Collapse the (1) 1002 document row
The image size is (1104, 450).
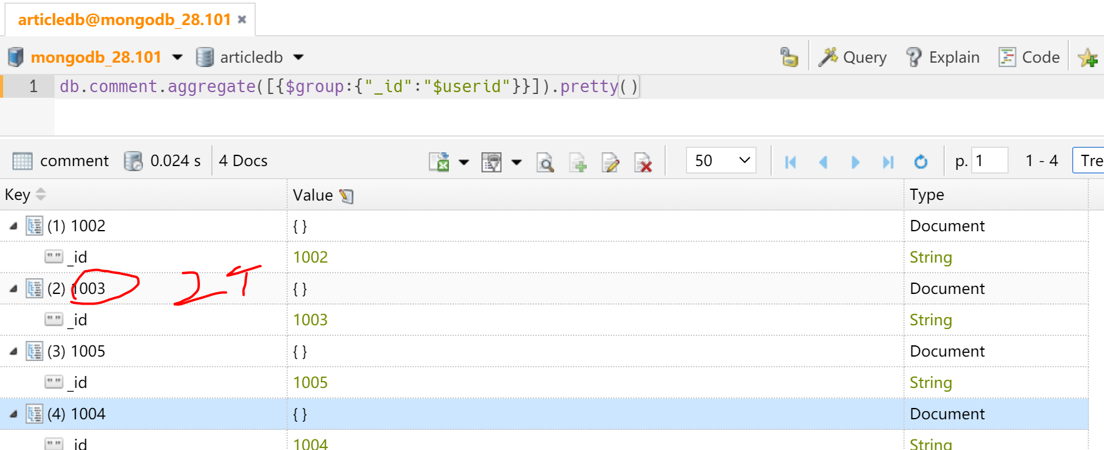click(x=13, y=226)
